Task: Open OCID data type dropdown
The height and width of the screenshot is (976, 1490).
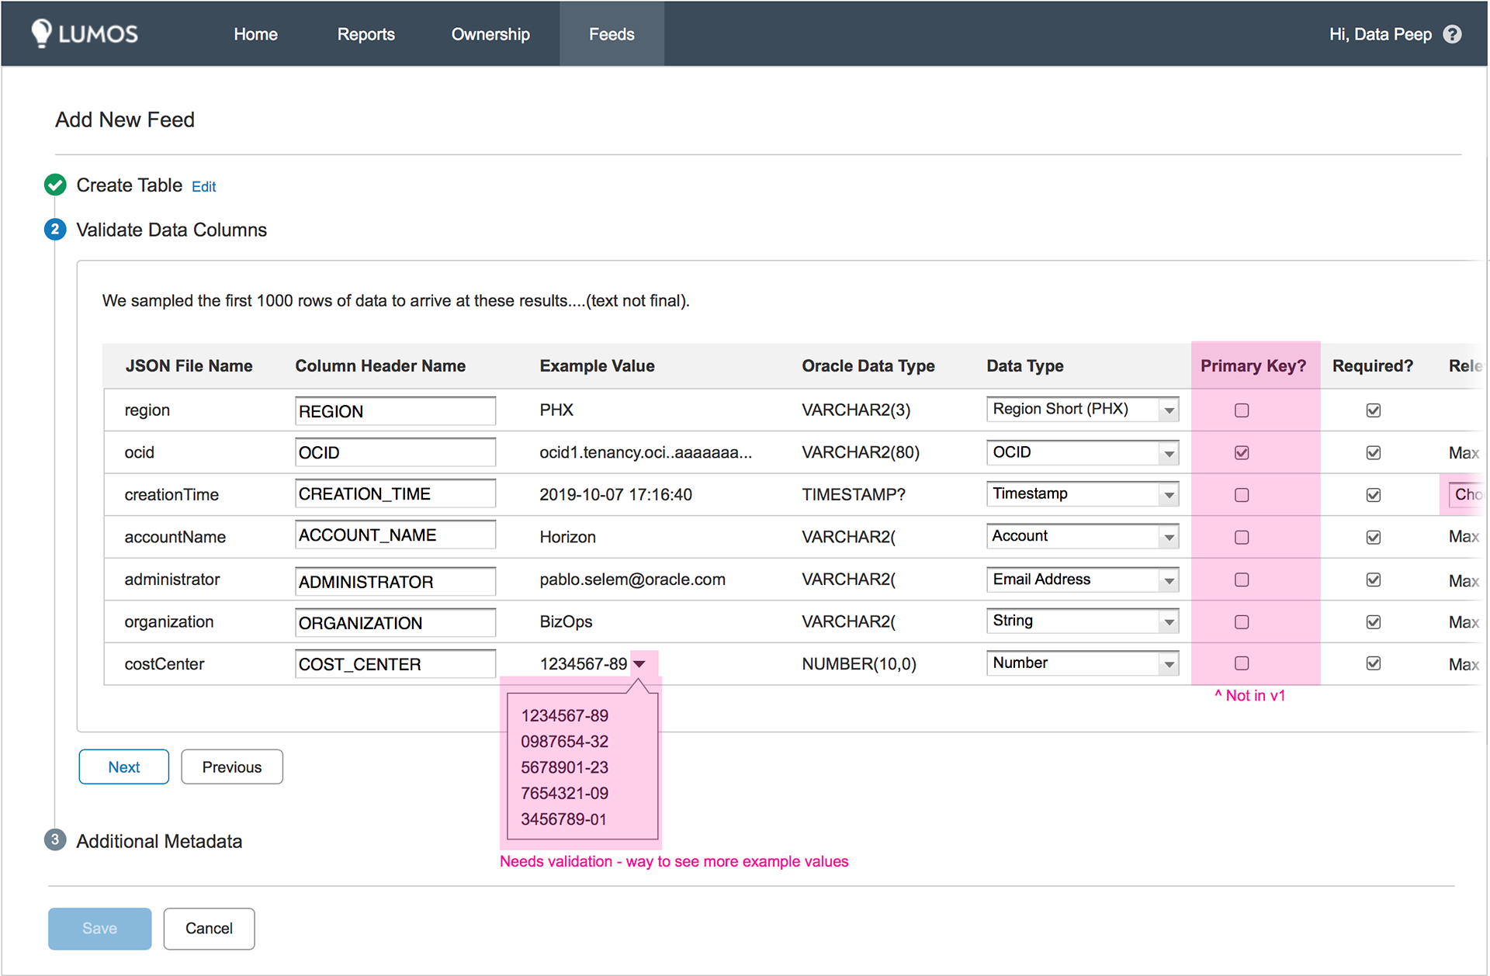Action: [1083, 452]
